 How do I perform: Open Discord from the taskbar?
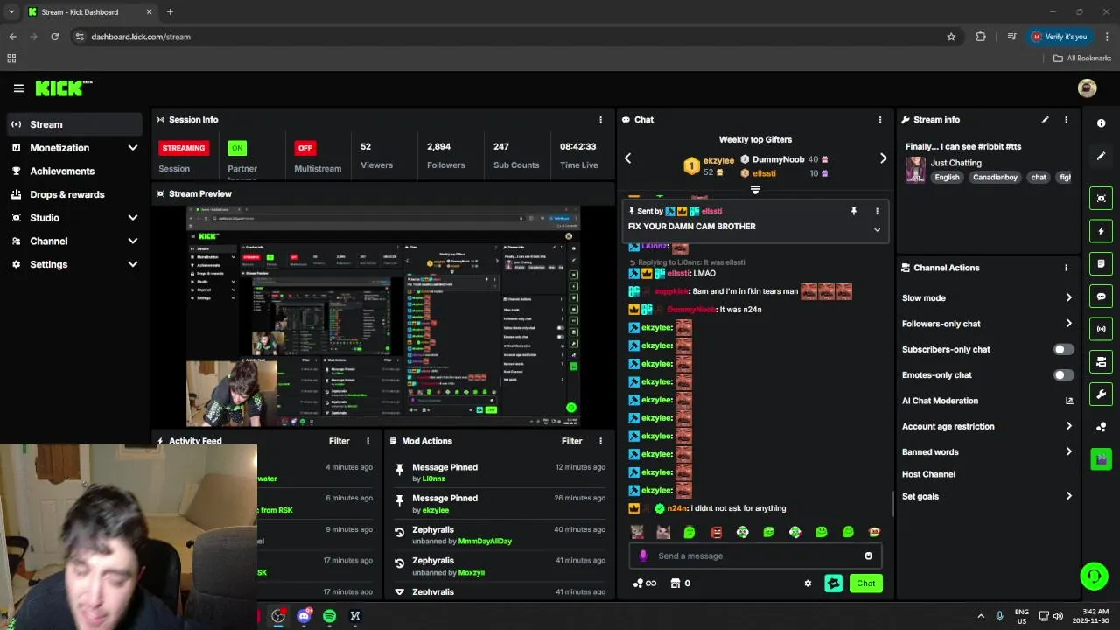coord(304,616)
